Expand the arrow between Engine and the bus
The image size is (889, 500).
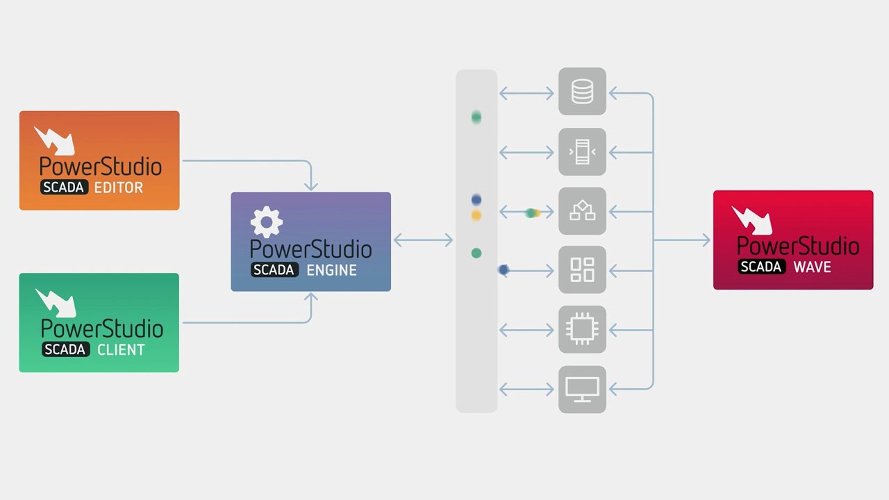click(424, 240)
